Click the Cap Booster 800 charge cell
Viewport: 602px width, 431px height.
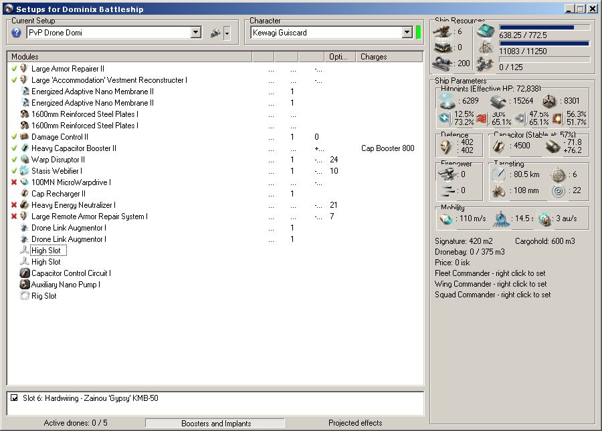388,148
